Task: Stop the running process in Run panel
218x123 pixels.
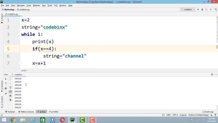Action: (x=6, y=83)
